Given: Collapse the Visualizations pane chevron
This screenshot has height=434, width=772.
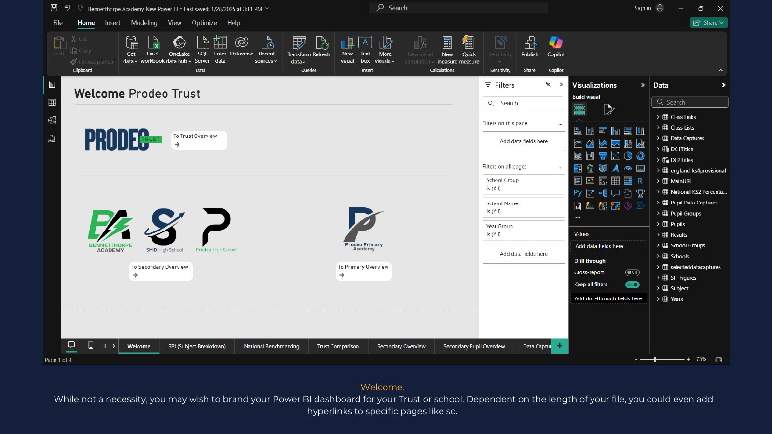Looking at the screenshot, I should point(643,85).
